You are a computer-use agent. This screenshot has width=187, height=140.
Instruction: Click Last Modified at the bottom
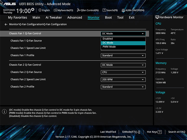[108, 132]
